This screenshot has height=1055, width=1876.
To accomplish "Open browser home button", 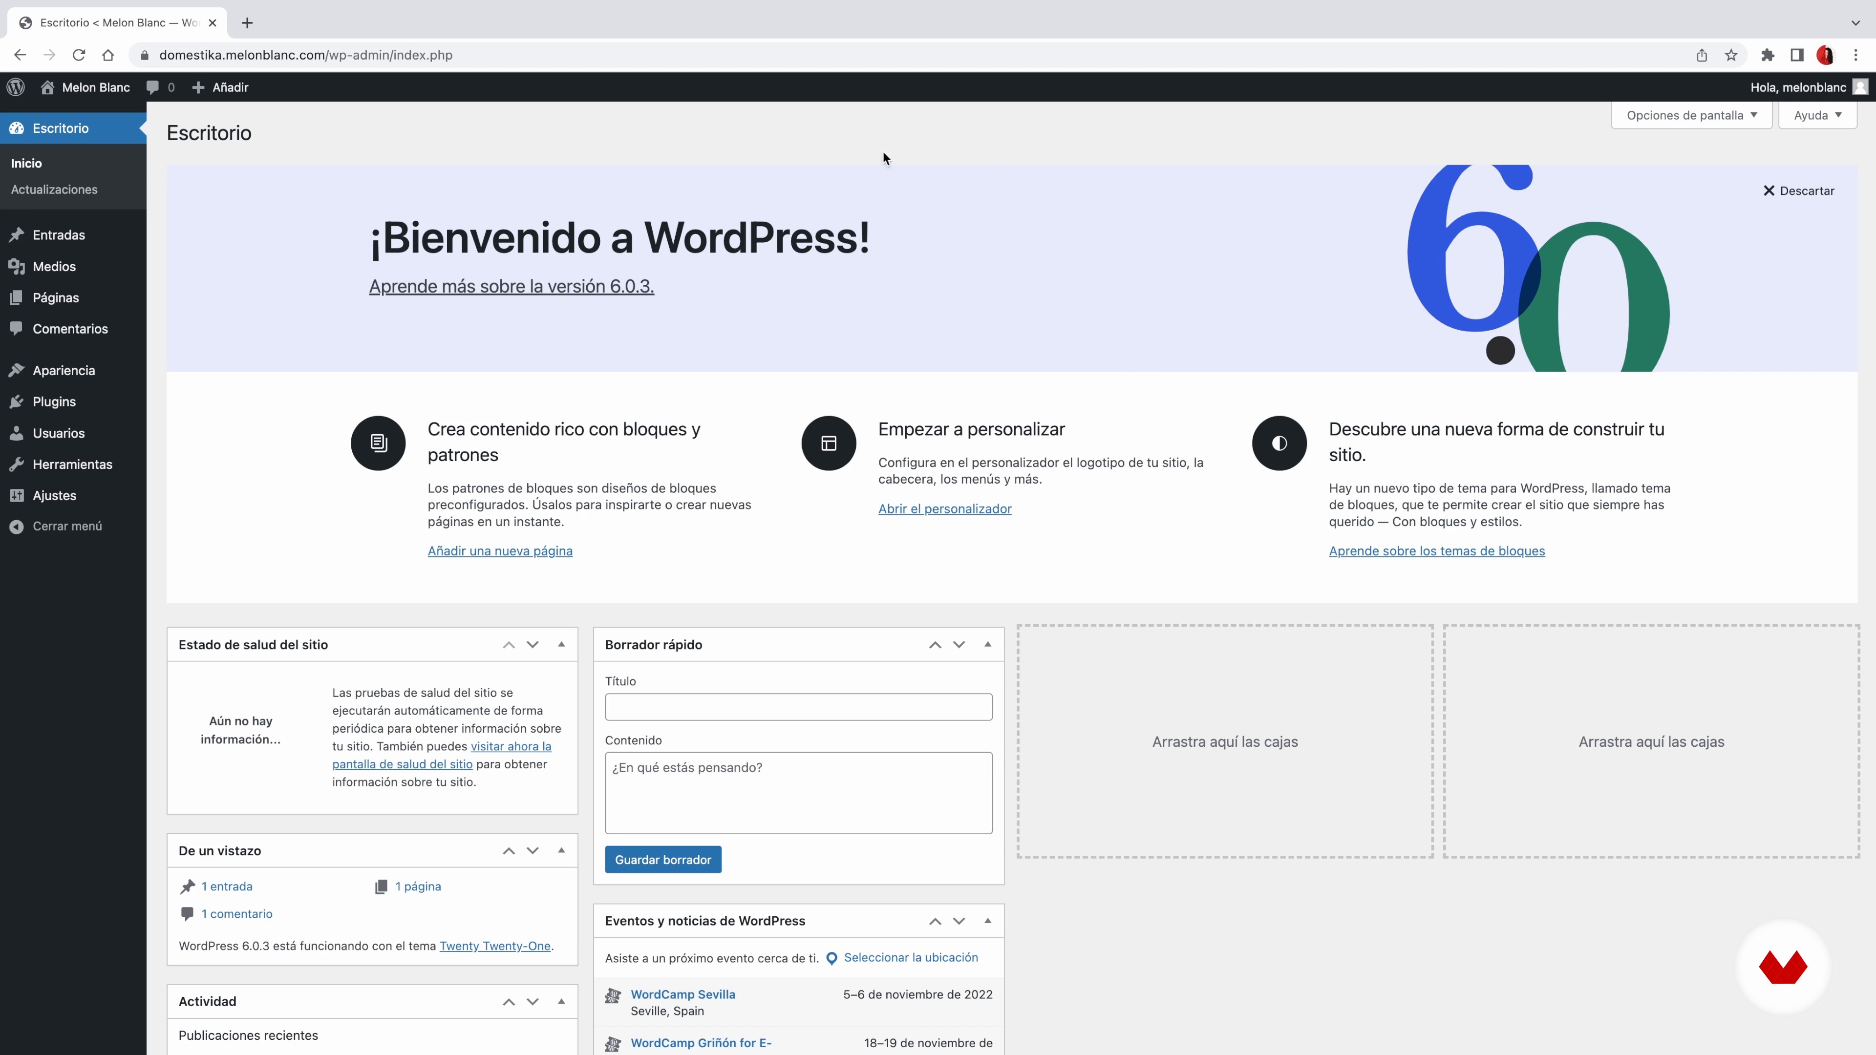I will [x=108, y=55].
